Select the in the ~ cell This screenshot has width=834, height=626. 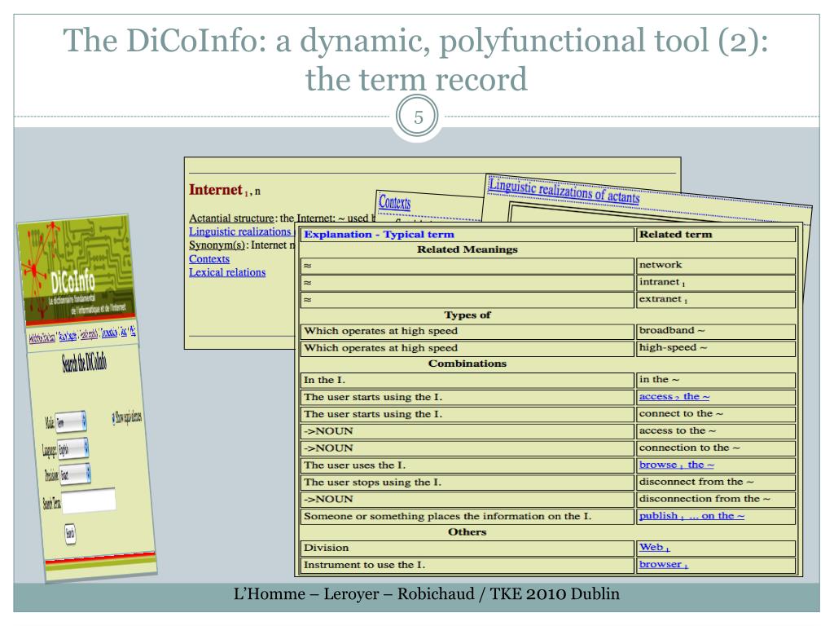point(716,380)
